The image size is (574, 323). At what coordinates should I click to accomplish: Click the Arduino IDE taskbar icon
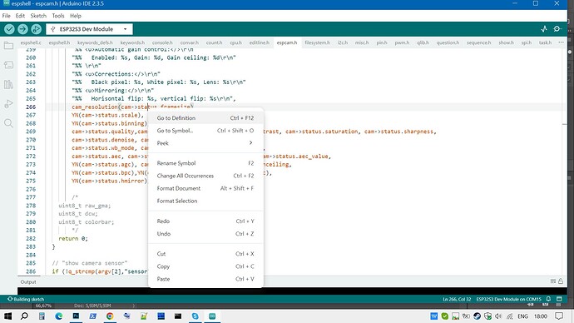point(212,316)
